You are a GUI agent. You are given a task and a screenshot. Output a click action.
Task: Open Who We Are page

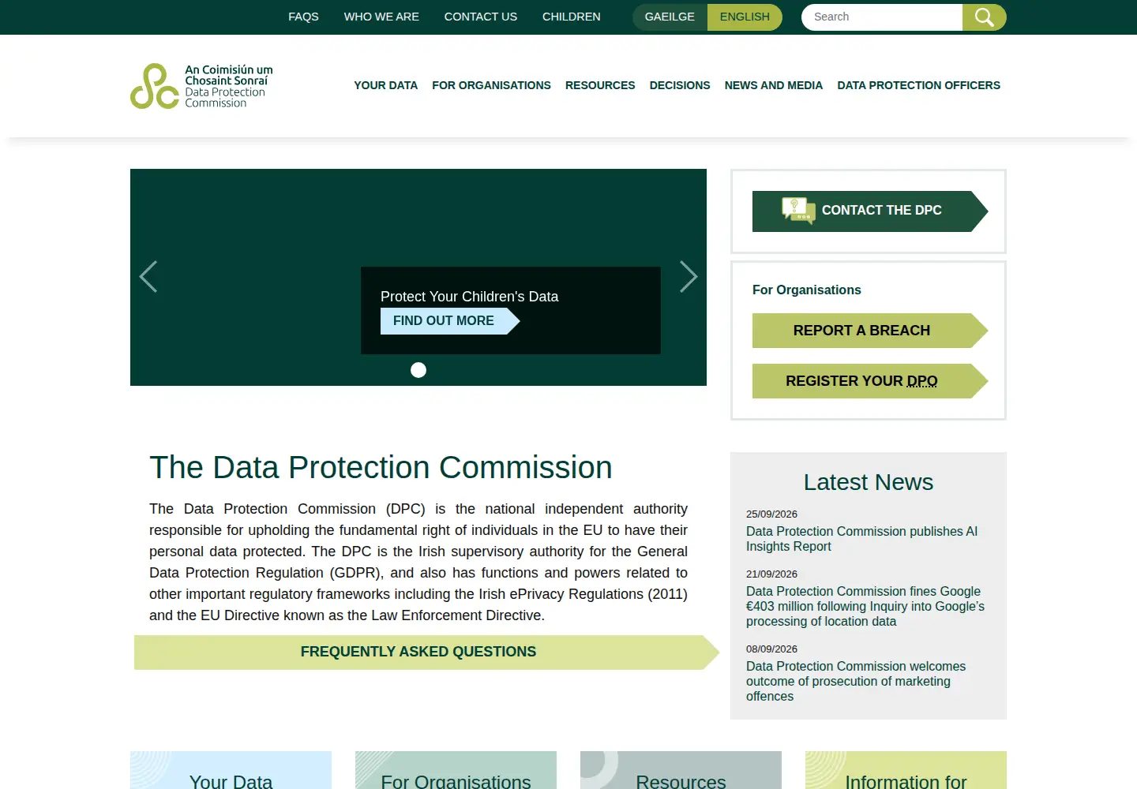[381, 17]
